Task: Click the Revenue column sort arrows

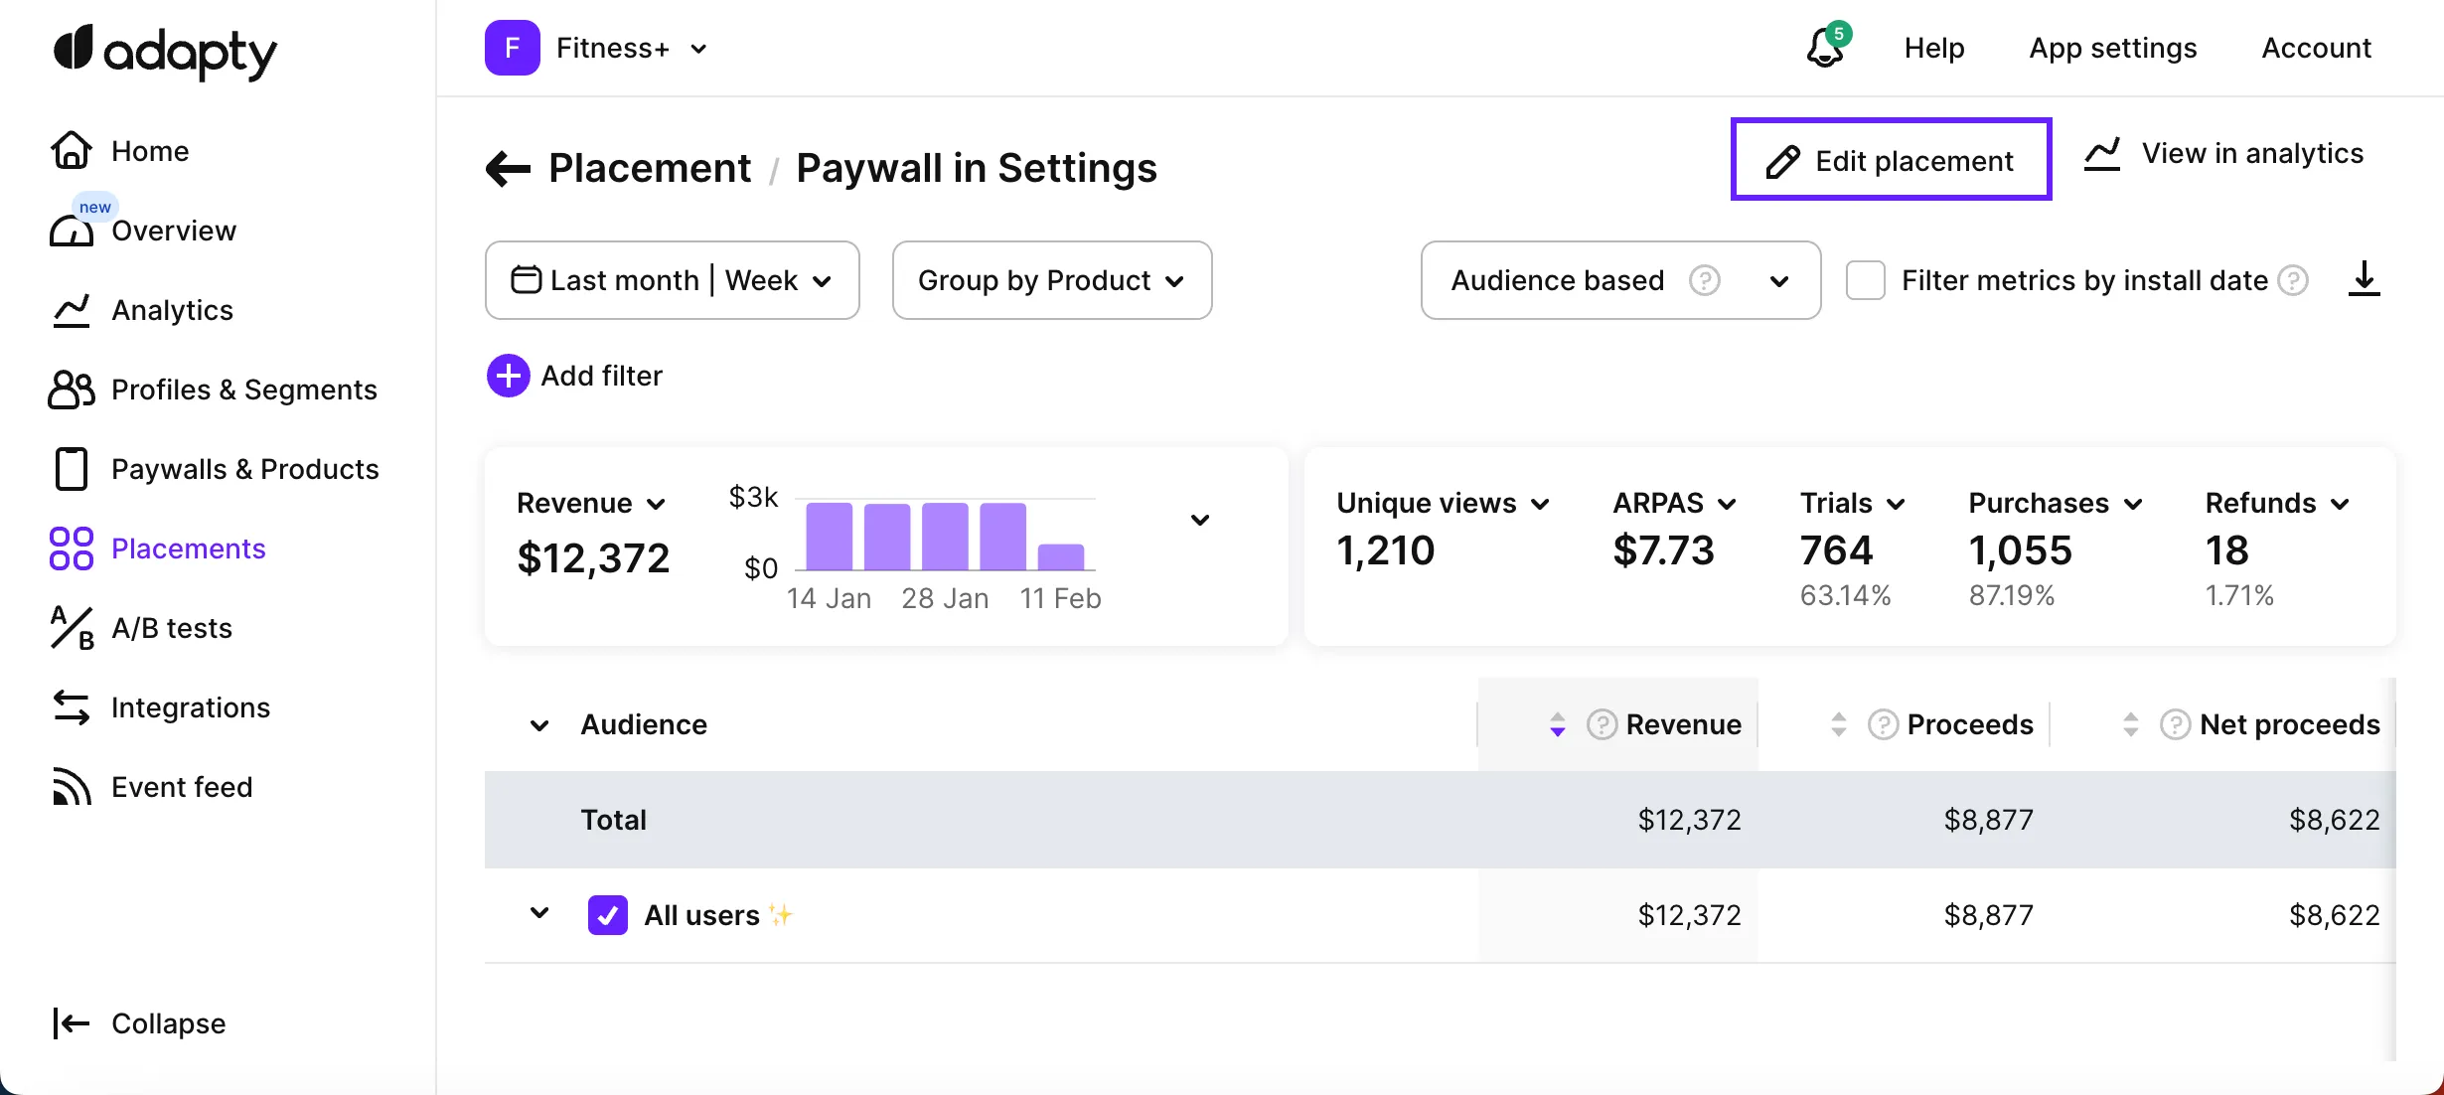Action: [x=1557, y=724]
